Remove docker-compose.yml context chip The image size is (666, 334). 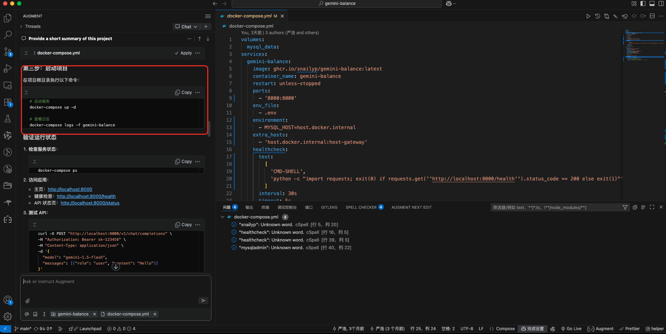[x=155, y=314]
